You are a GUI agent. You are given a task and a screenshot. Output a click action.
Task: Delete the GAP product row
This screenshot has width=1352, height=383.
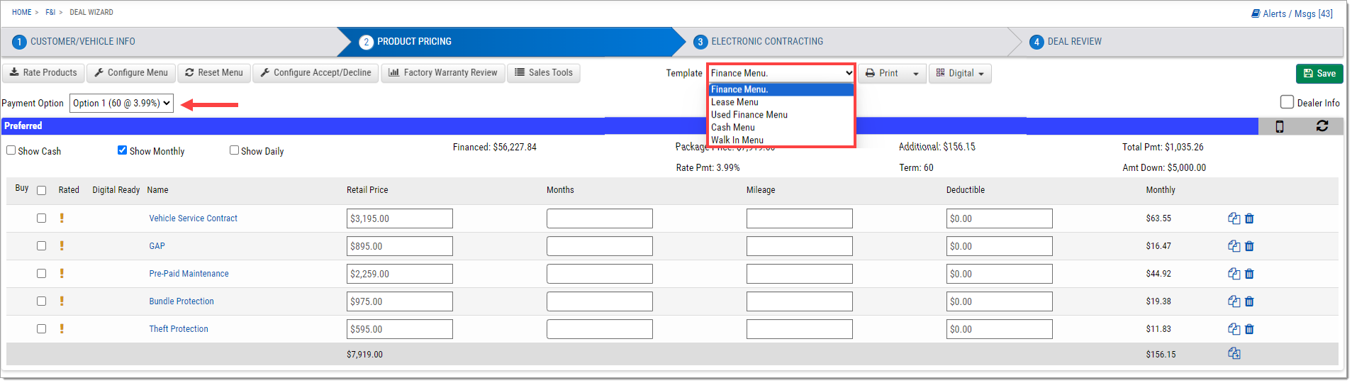point(1249,246)
